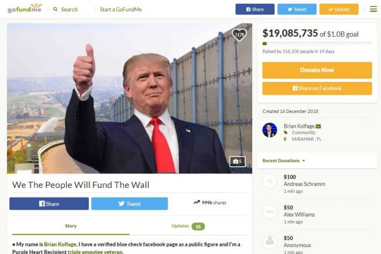381x254 pixels.
Task: Click the search magnifier icon
Action: (x=55, y=10)
